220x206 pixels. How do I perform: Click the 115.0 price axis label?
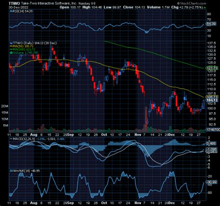pyautogui.click(x=212, y=80)
